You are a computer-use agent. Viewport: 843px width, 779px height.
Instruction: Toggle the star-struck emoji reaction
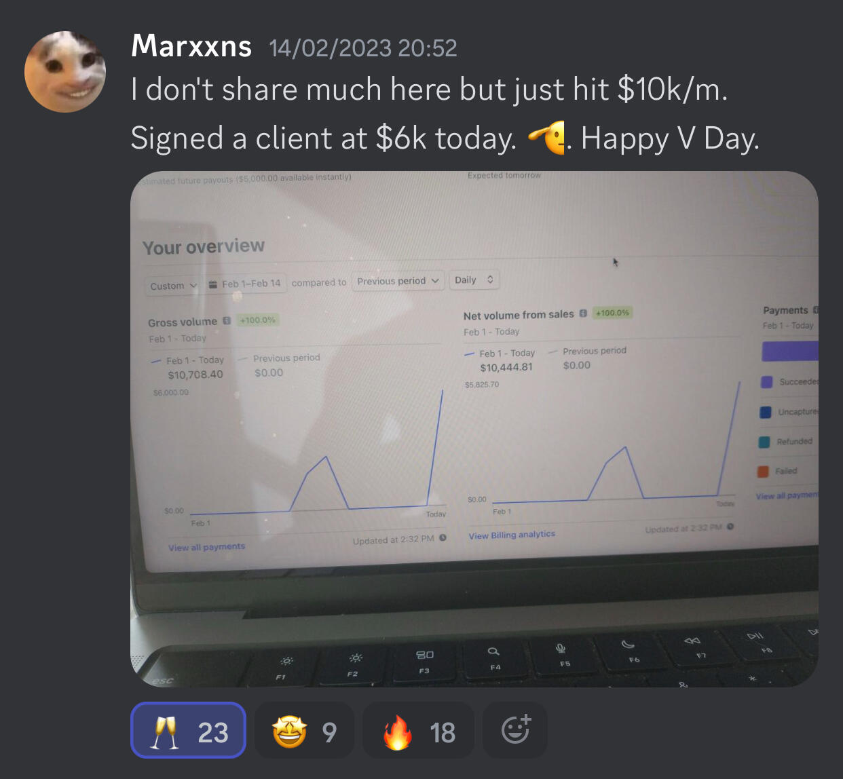click(x=304, y=730)
